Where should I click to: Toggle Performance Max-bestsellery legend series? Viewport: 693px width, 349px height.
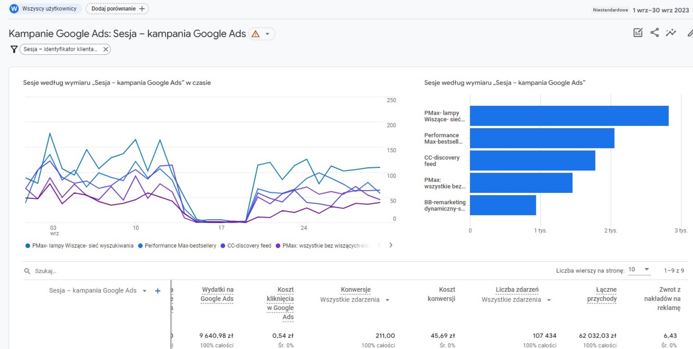tap(180, 246)
